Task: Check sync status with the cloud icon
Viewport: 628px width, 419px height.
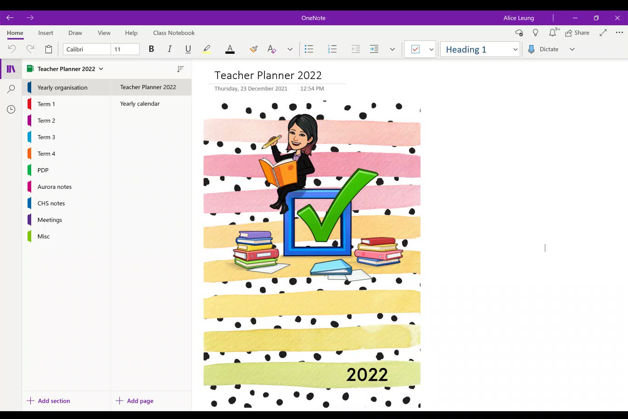Action: point(519,33)
